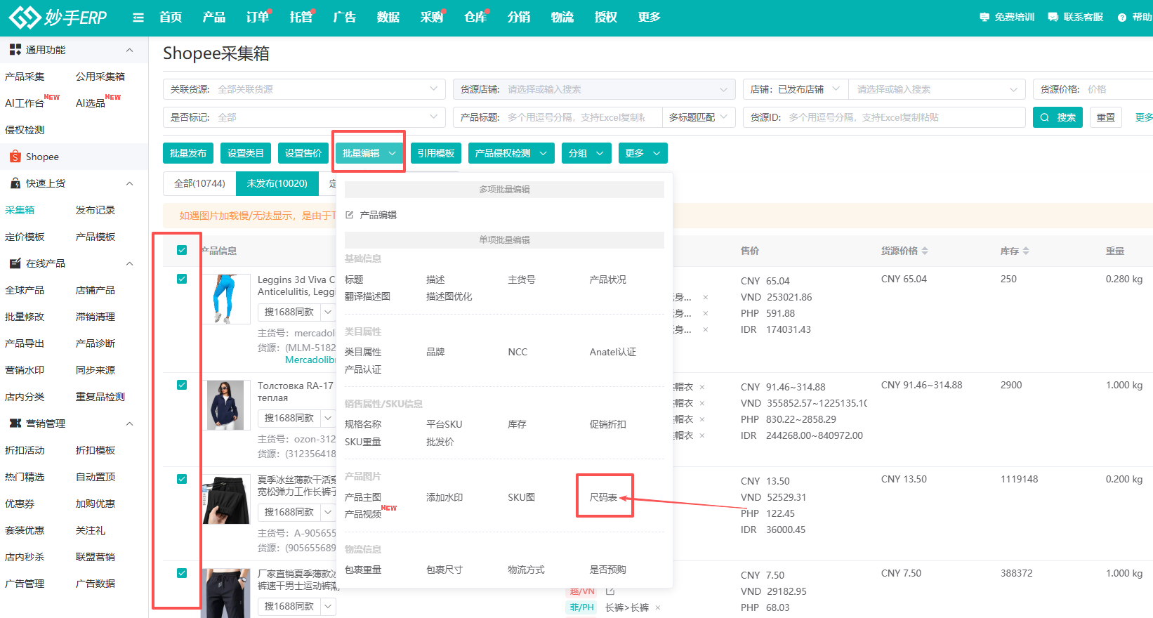The width and height of the screenshot is (1153, 618).
Task: Expand the 分组 dropdown button
Action: coord(586,153)
